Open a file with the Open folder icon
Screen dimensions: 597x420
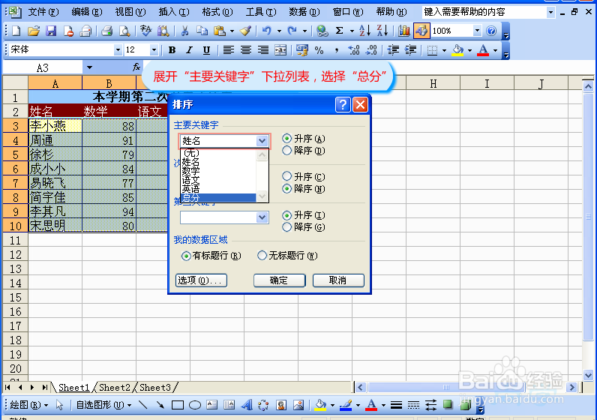[34, 31]
